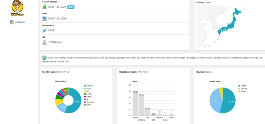Click the PSINet, Inc. ISP name
The width and height of the screenshot is (265, 124).
click(x=55, y=42)
